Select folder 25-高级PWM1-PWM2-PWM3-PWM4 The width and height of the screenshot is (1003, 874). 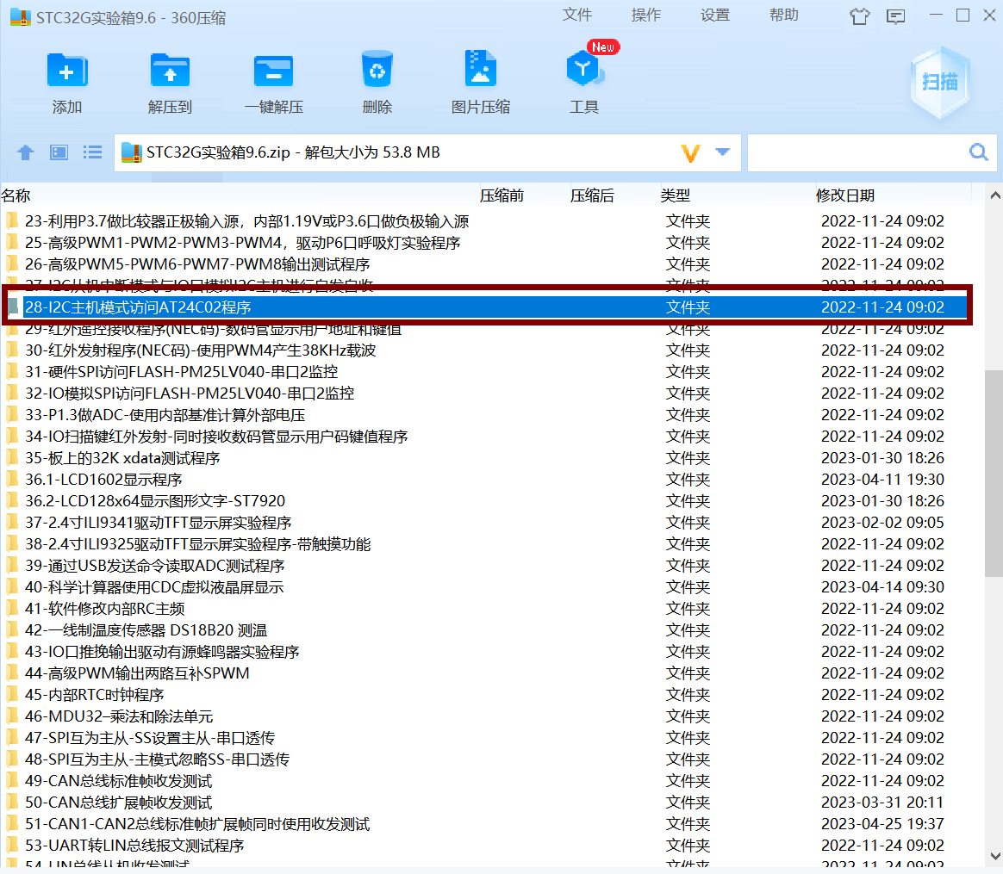click(242, 242)
